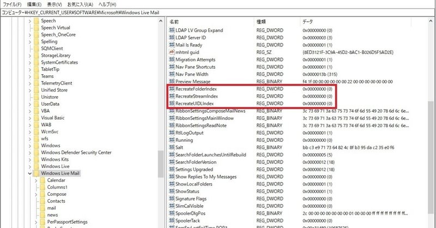The height and width of the screenshot is (228, 436).
Task: Expand the StorageLibrary key
Action: (x=30, y=56)
